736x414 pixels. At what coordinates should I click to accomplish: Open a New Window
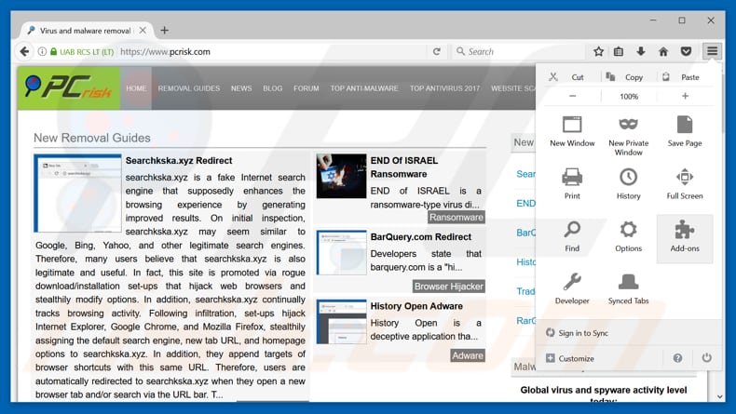pos(572,131)
